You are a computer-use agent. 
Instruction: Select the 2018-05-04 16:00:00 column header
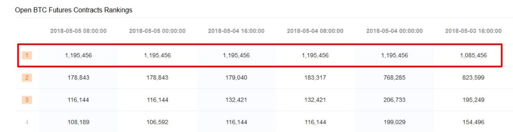(x=236, y=31)
